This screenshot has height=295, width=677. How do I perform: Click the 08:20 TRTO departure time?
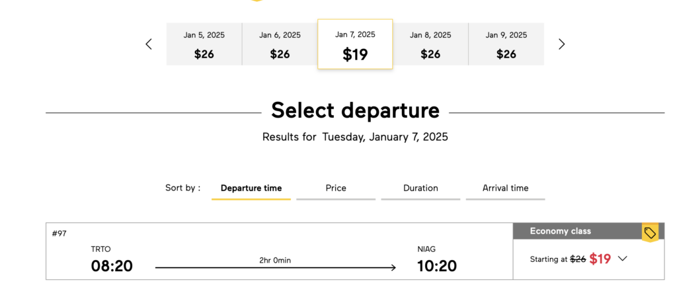click(112, 266)
